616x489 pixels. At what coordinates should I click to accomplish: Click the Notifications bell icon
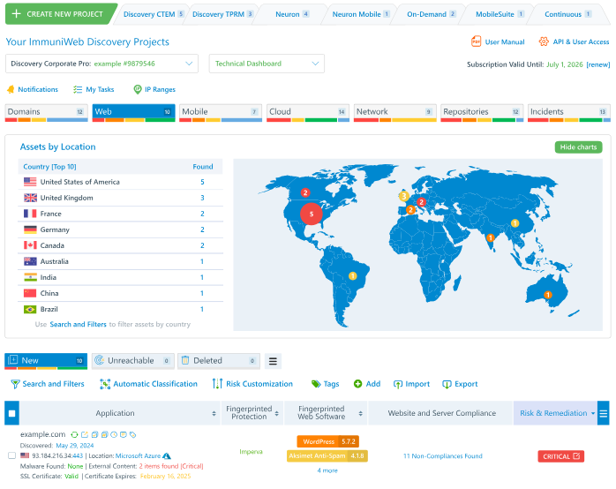[x=11, y=89]
